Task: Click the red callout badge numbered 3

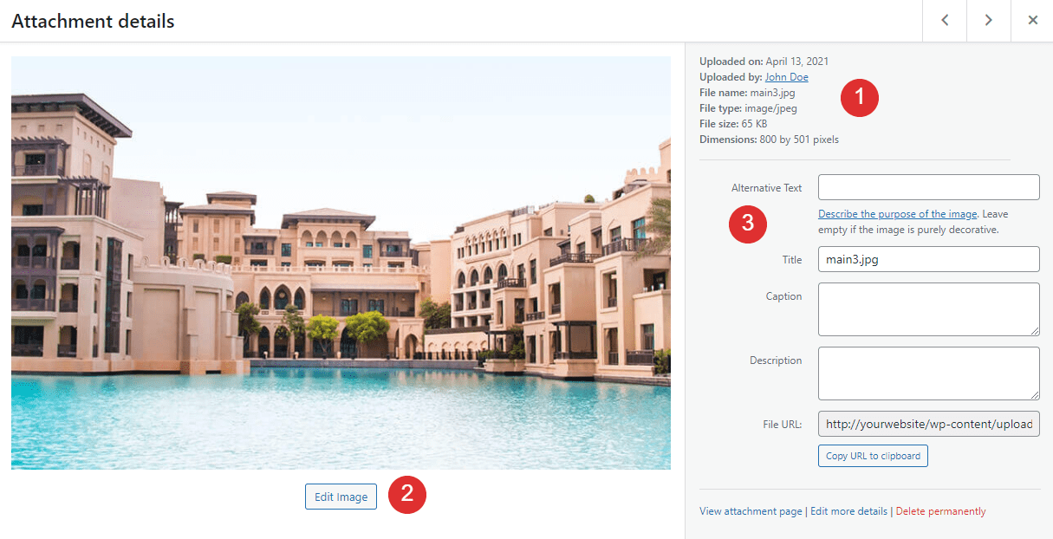Action: click(x=747, y=224)
